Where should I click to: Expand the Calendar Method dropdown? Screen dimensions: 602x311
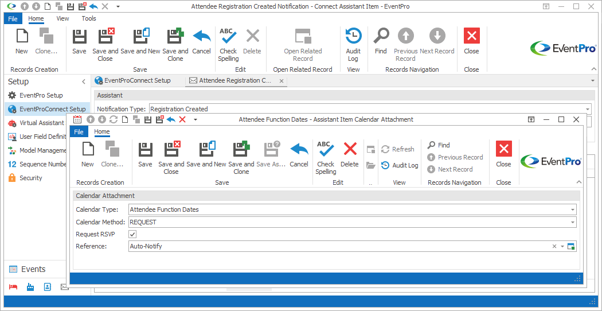(x=572, y=222)
